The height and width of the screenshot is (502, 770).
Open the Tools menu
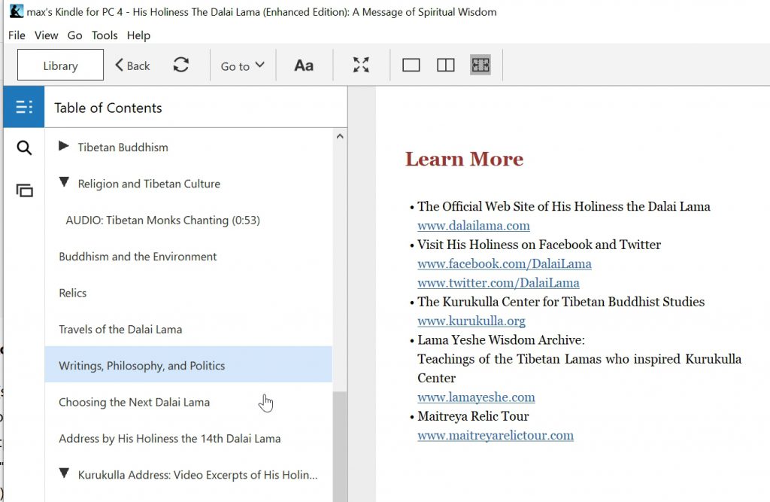pos(105,35)
